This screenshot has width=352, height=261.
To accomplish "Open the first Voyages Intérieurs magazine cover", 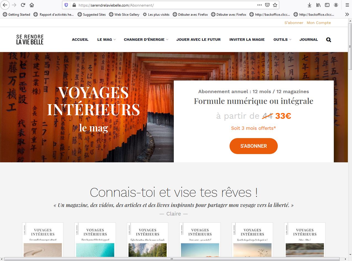I will [x=43, y=240].
